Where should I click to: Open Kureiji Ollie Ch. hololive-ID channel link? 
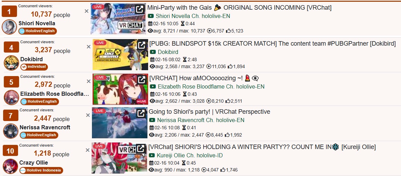189,155
